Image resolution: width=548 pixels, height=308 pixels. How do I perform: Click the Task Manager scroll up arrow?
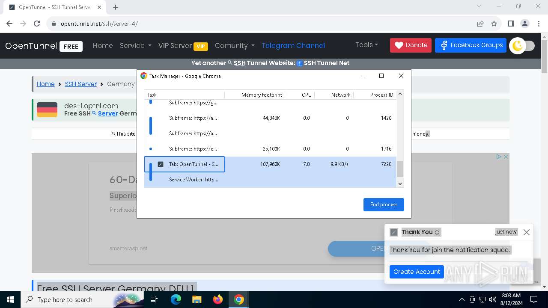(400, 95)
